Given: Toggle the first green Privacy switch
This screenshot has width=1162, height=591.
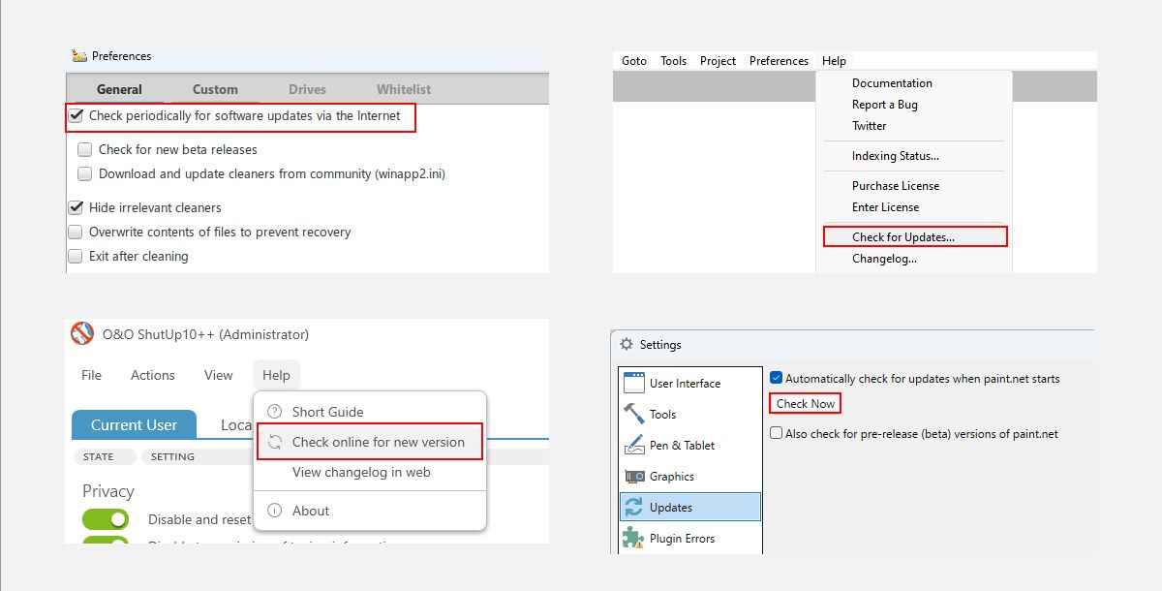Looking at the screenshot, I should (106, 519).
